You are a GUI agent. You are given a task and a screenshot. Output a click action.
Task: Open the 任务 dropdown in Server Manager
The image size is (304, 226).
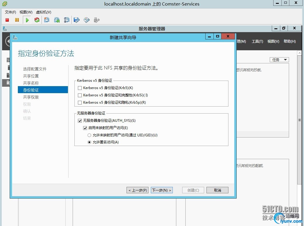tap(279, 60)
